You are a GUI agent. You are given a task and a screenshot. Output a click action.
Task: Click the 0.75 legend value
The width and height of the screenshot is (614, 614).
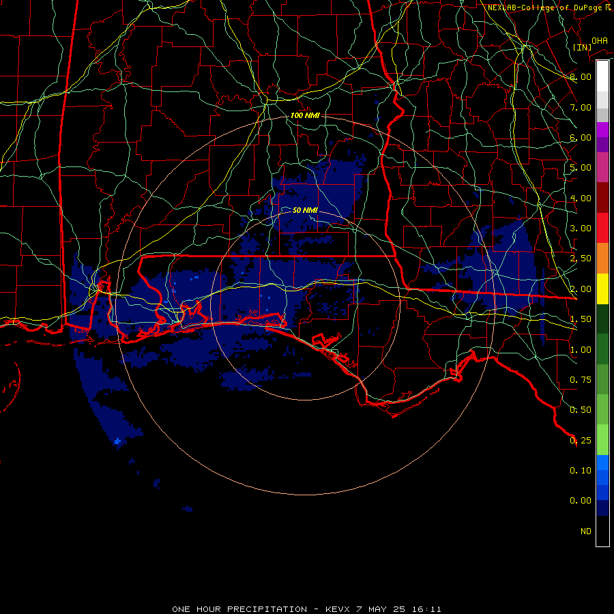click(x=581, y=380)
